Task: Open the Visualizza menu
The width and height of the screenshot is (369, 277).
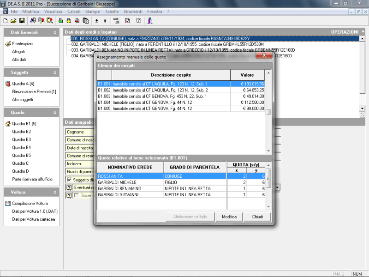Action: pos(53,11)
